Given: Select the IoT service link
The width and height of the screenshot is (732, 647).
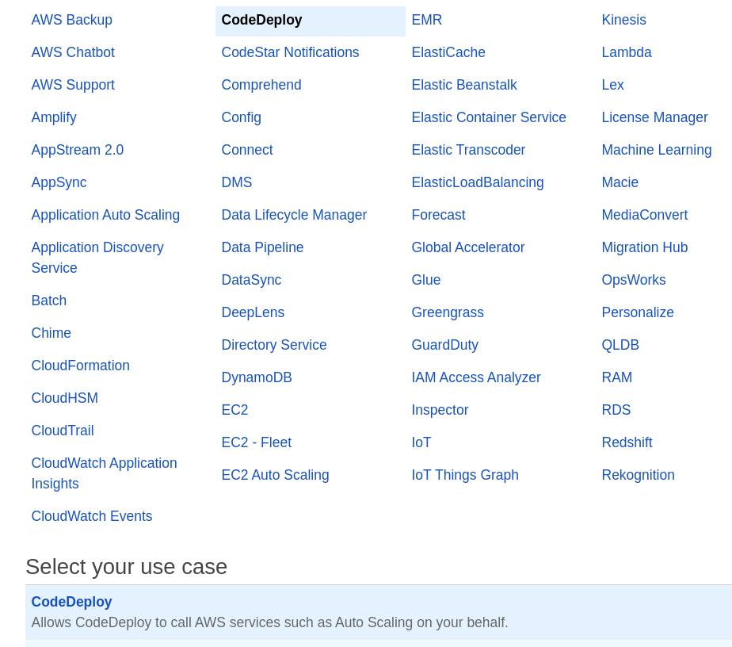Looking at the screenshot, I should tap(421, 442).
